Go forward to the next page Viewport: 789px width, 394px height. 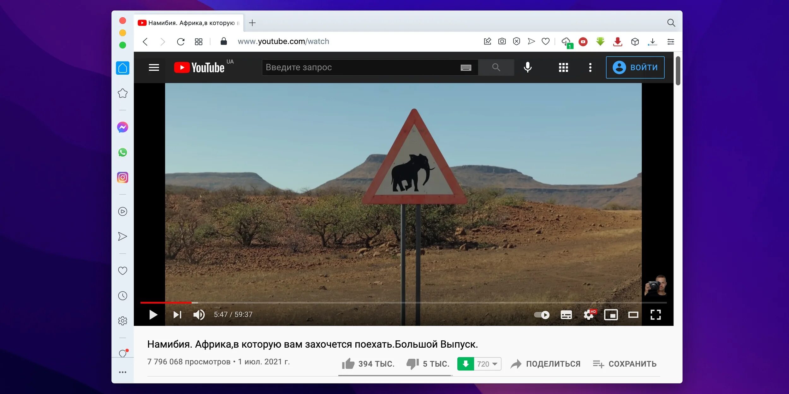coord(163,42)
